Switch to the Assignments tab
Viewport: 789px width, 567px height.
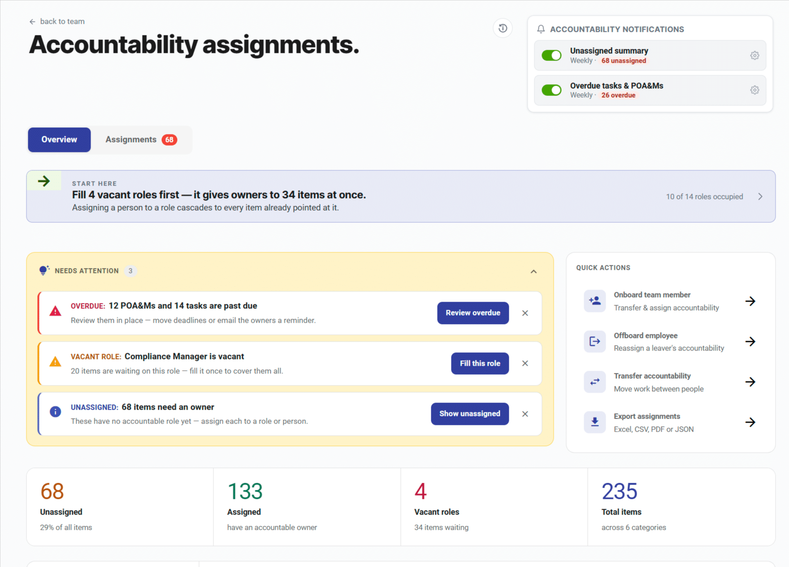click(141, 140)
